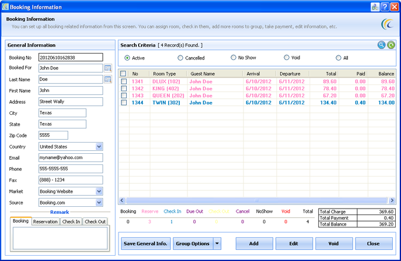Sort by the Guest Name column header

215,74
